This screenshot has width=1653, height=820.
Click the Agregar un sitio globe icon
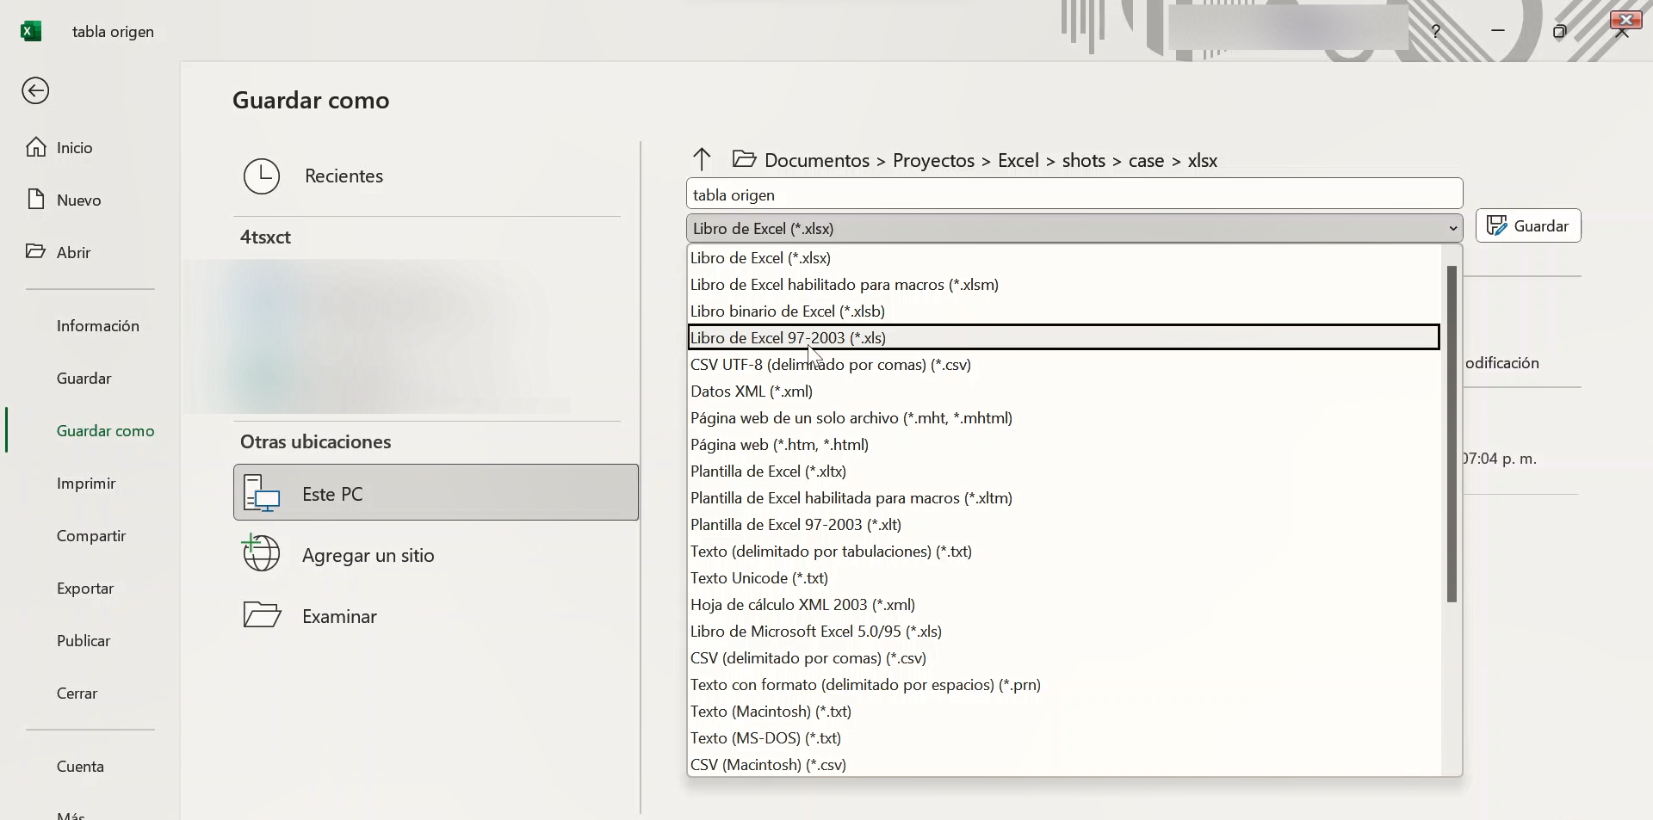point(261,553)
